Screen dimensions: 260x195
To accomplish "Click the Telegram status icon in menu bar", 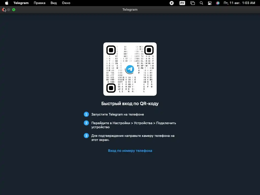I will [172, 3].
